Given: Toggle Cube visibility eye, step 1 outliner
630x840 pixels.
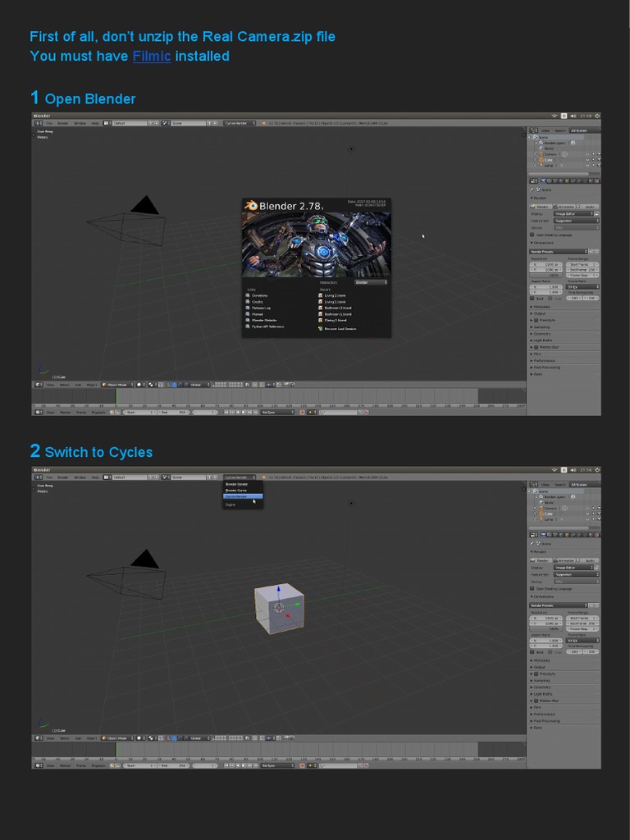Looking at the screenshot, I should [587, 160].
